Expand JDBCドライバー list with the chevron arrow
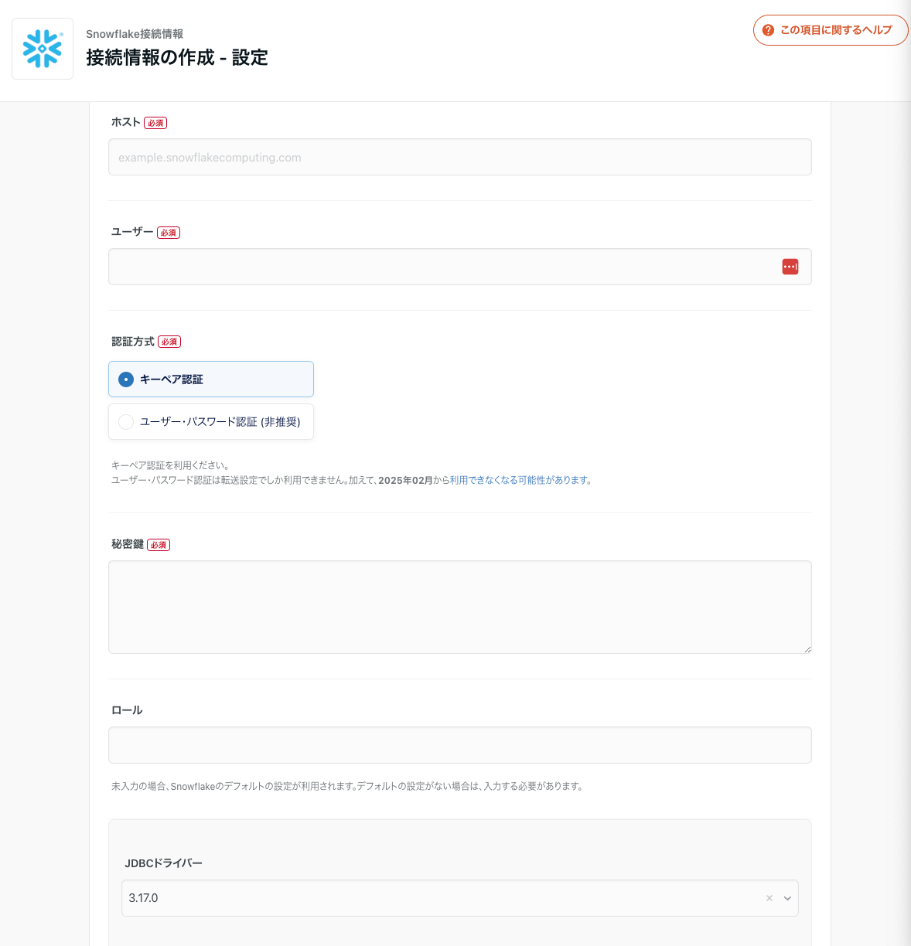Screen dimensions: 911x946 787,898
